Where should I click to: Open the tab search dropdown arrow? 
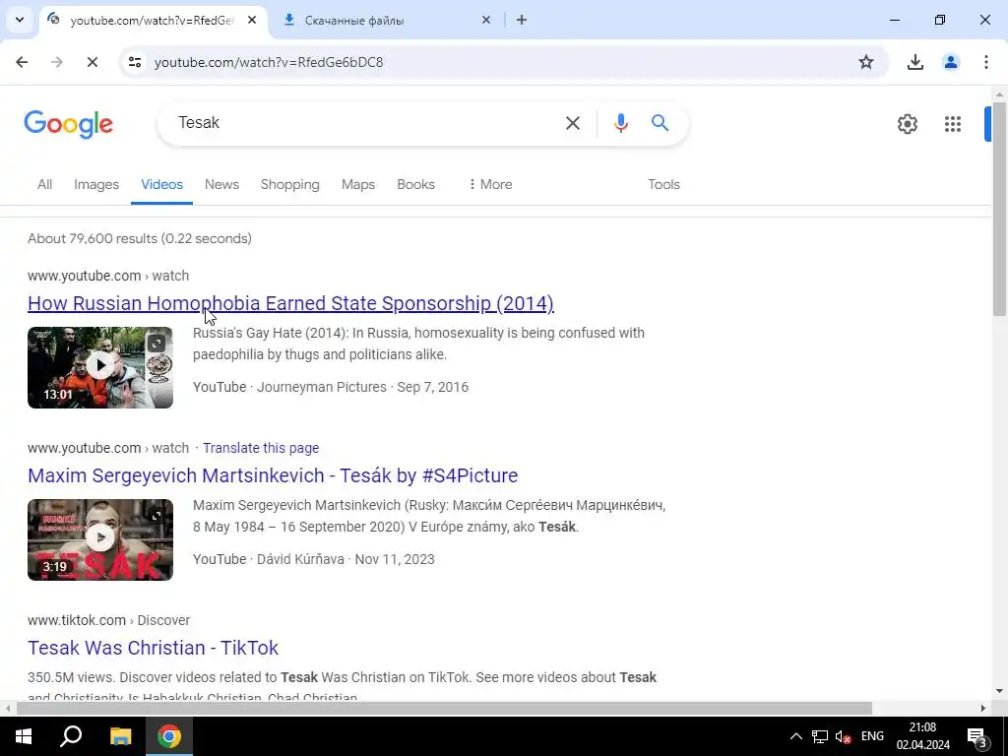coord(20,20)
